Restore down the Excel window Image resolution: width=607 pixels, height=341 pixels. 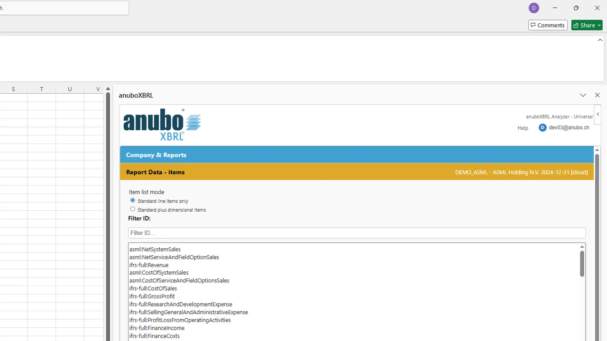[576, 8]
